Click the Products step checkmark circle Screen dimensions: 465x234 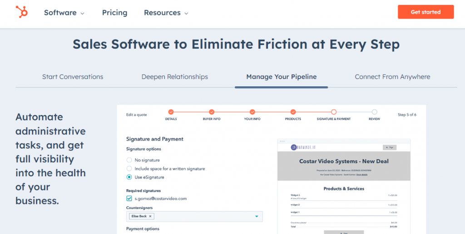click(x=293, y=112)
